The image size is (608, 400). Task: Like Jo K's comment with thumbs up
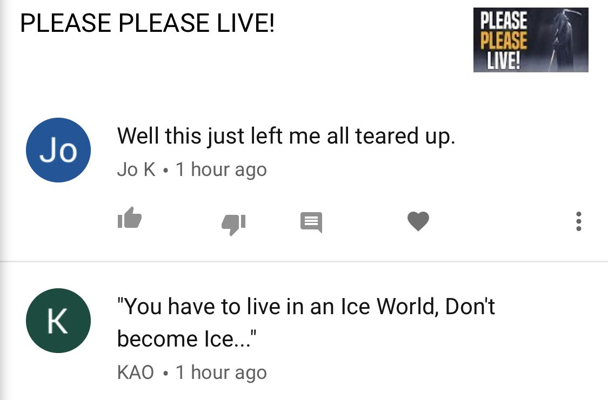point(130,218)
